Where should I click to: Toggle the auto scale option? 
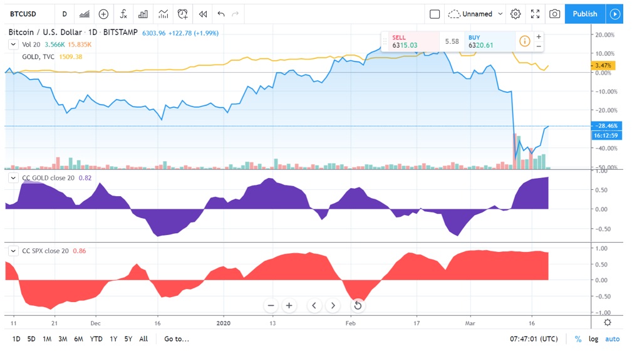click(x=612, y=339)
